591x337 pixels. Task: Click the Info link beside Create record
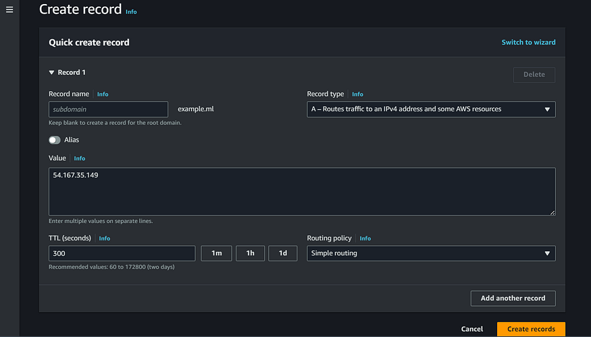pyautogui.click(x=131, y=12)
